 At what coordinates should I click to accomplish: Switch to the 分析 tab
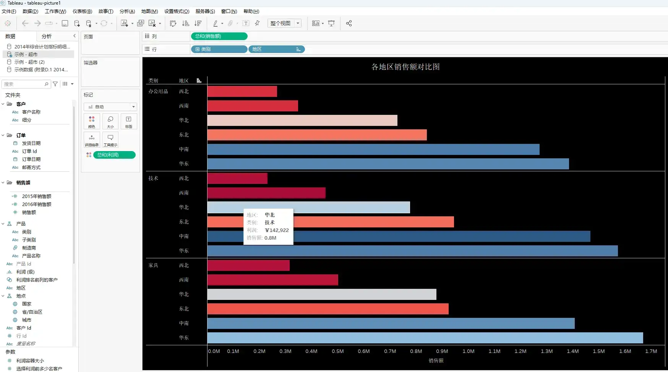[47, 36]
